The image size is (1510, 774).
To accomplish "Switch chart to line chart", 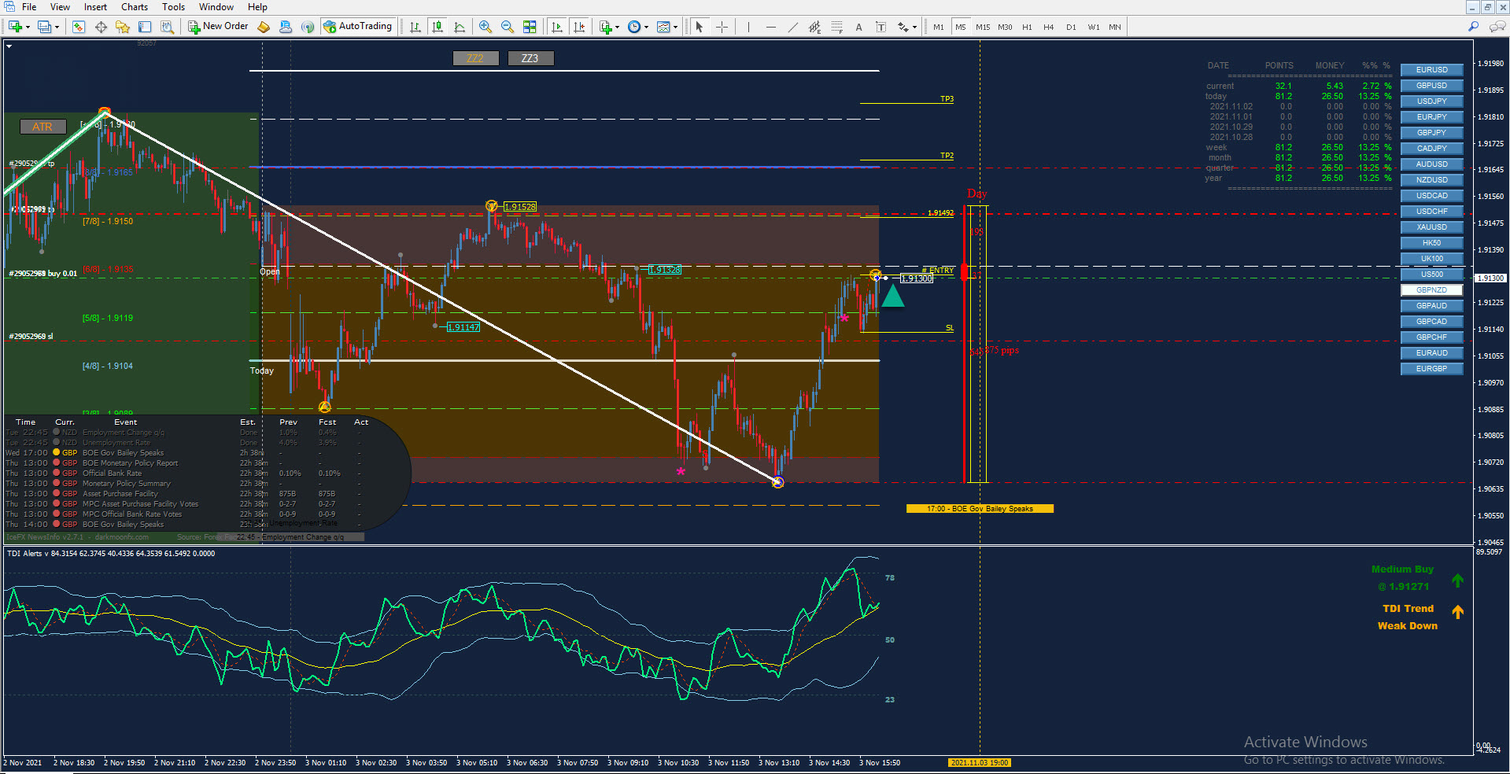I will point(460,27).
